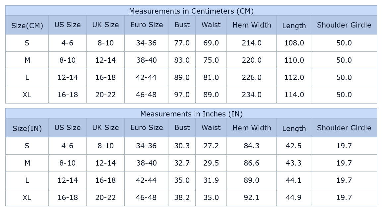The width and height of the screenshot is (382, 213).
Task: Select hem width value 226.0
Action: pos(252,78)
